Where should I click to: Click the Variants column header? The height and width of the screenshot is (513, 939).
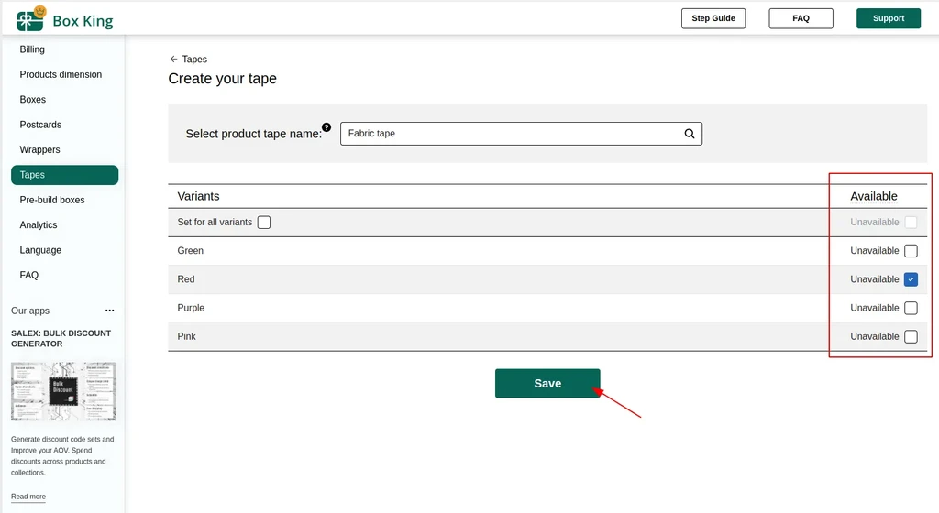tap(198, 196)
